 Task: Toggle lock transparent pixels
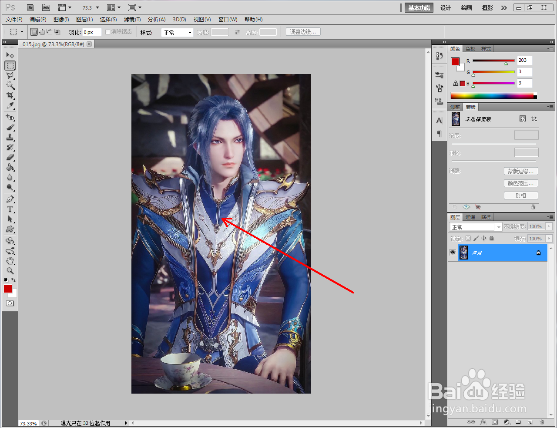tap(468, 239)
